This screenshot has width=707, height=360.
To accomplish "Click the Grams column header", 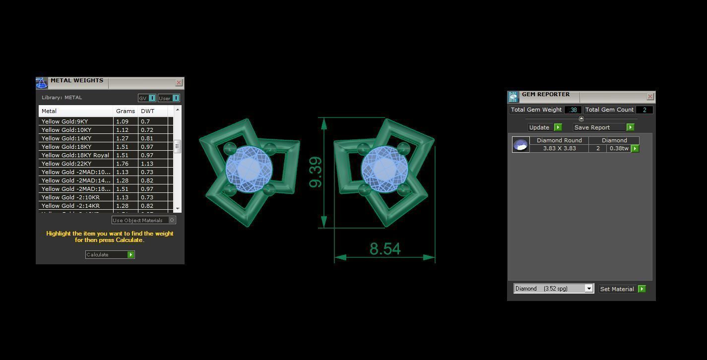I will (126, 111).
